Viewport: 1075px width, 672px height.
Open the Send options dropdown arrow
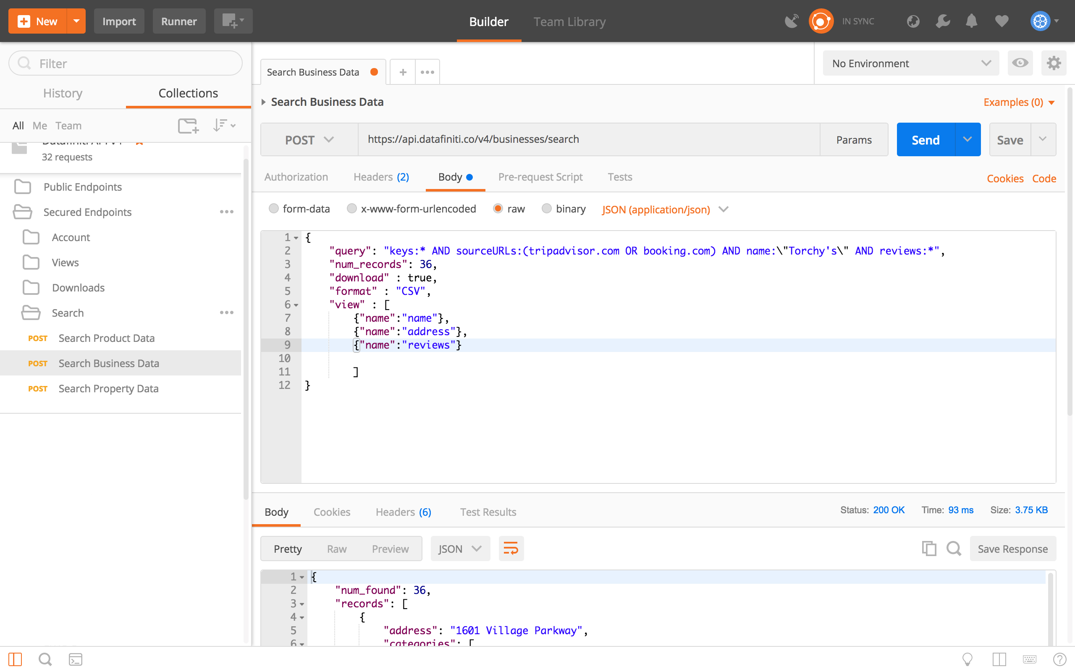coord(967,139)
